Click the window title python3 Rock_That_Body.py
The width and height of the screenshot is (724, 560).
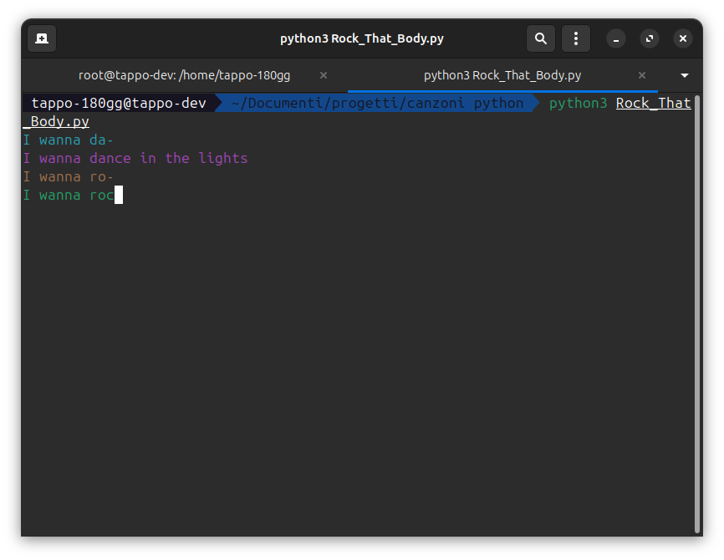362,38
